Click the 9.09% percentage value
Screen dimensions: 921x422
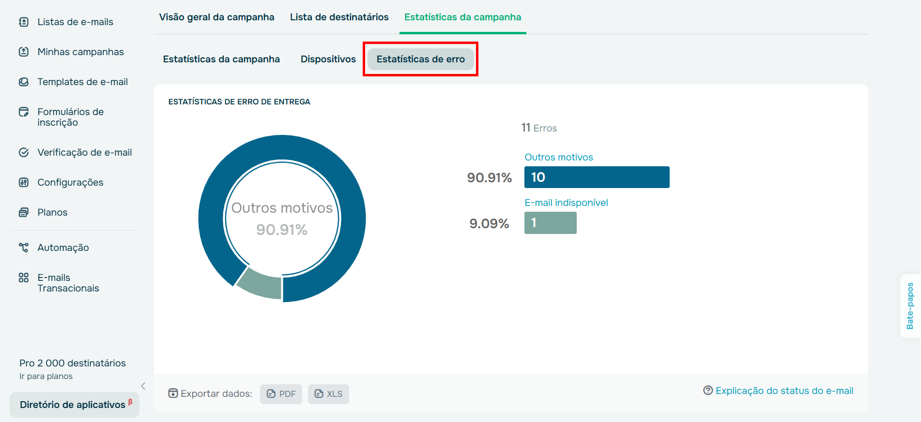point(490,223)
